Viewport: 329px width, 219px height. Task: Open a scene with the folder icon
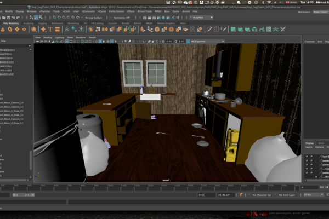click(x=4, y=18)
